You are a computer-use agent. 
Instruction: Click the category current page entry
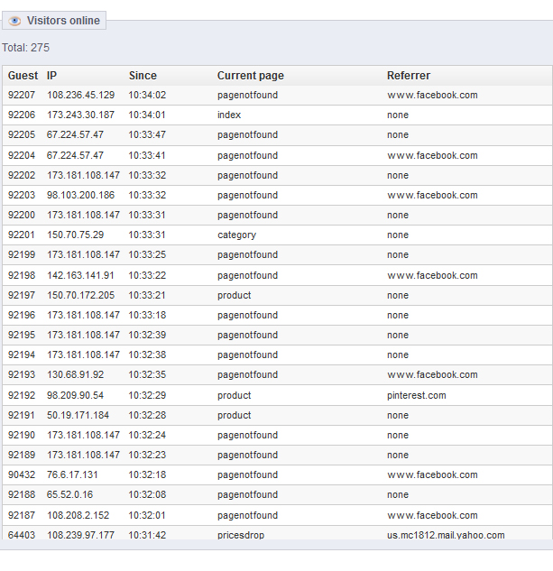[x=236, y=235]
